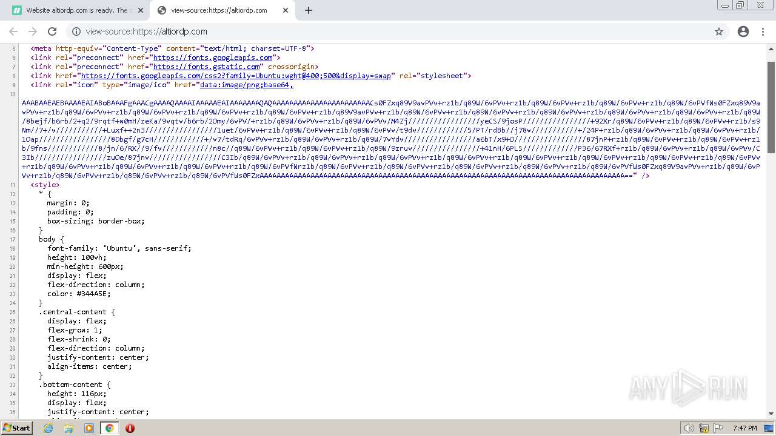Close the view-source altiordp.com tab
This screenshot has width=776, height=436.
286,10
